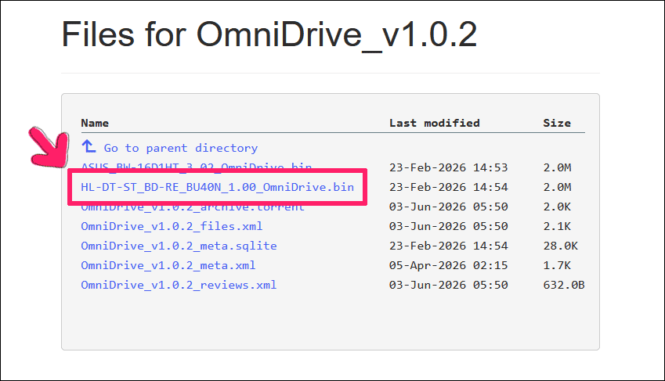Click the Last modified column header
The height and width of the screenshot is (381, 665).
point(434,123)
